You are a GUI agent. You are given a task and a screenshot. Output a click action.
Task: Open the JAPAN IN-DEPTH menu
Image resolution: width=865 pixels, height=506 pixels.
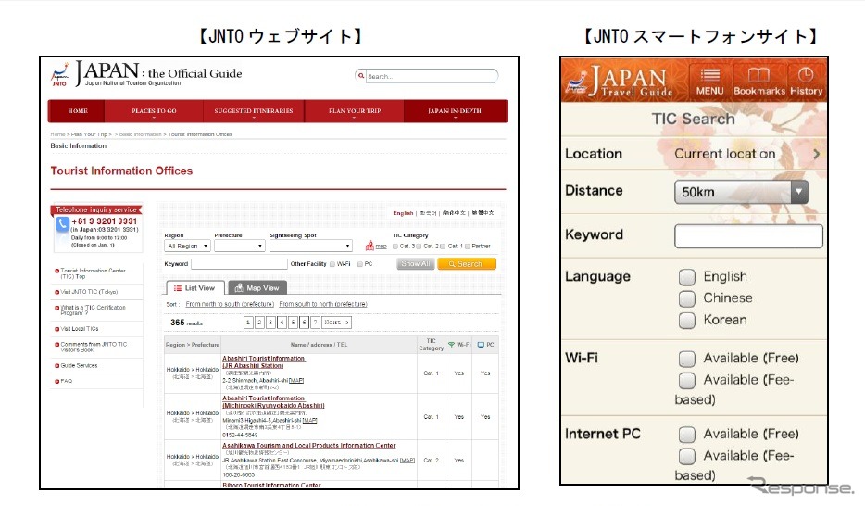455,111
